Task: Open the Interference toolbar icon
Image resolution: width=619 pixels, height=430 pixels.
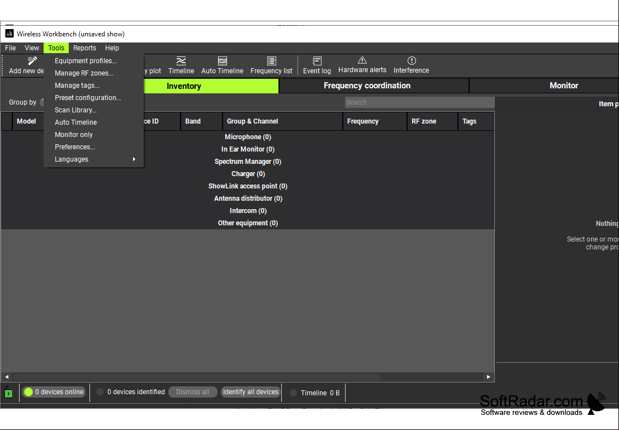Action: click(412, 60)
